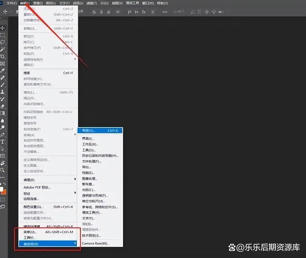This screenshot has width=306, height=258.
Task: Select the Magic Wand tool
Action: [3, 49]
